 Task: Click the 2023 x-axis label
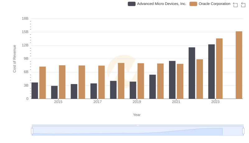coord(215,102)
